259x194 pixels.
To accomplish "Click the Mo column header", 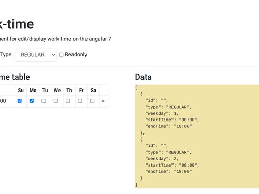I will click(33, 91).
